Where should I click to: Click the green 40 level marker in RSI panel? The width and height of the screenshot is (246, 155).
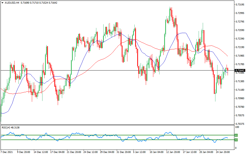(236, 140)
